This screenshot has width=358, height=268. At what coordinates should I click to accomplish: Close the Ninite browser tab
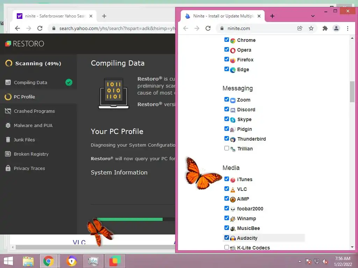[x=259, y=16]
